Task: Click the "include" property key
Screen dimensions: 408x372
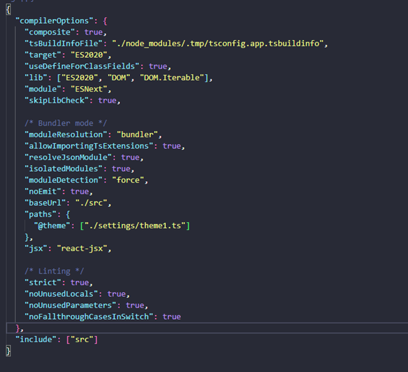Action: 36,339
